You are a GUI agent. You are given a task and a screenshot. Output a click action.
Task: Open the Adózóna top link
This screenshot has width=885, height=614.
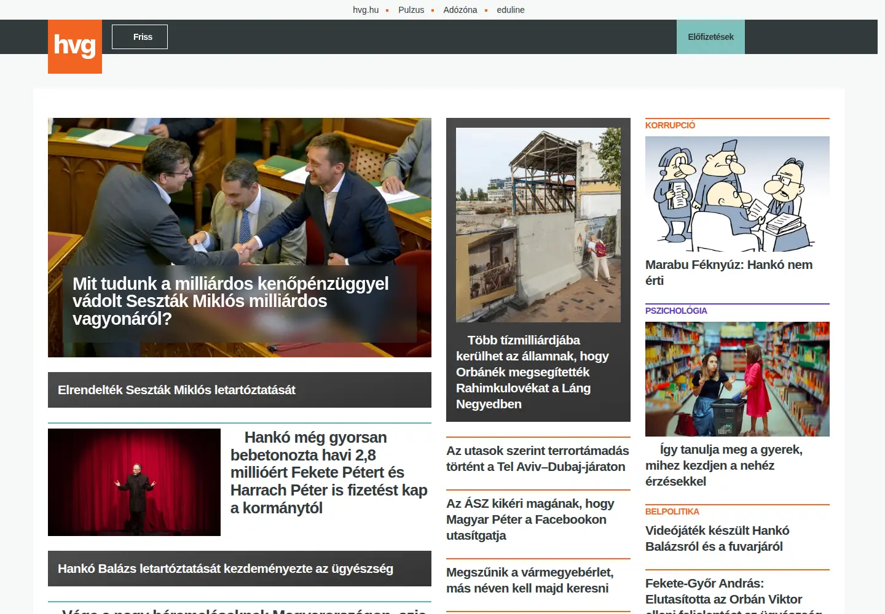pos(460,10)
